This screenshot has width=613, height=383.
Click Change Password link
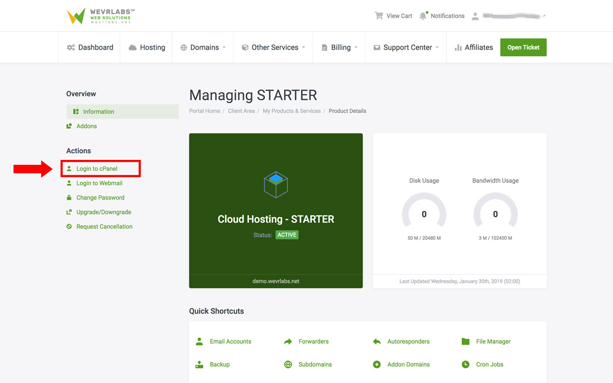(x=101, y=197)
